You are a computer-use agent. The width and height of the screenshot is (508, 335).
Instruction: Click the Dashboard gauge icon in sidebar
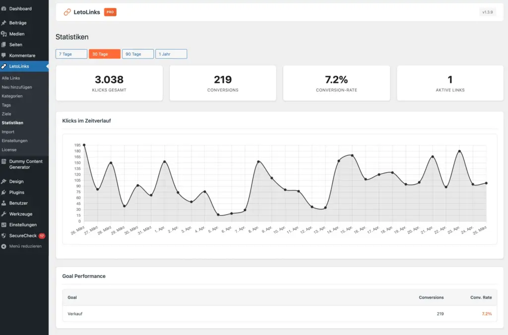click(4, 9)
